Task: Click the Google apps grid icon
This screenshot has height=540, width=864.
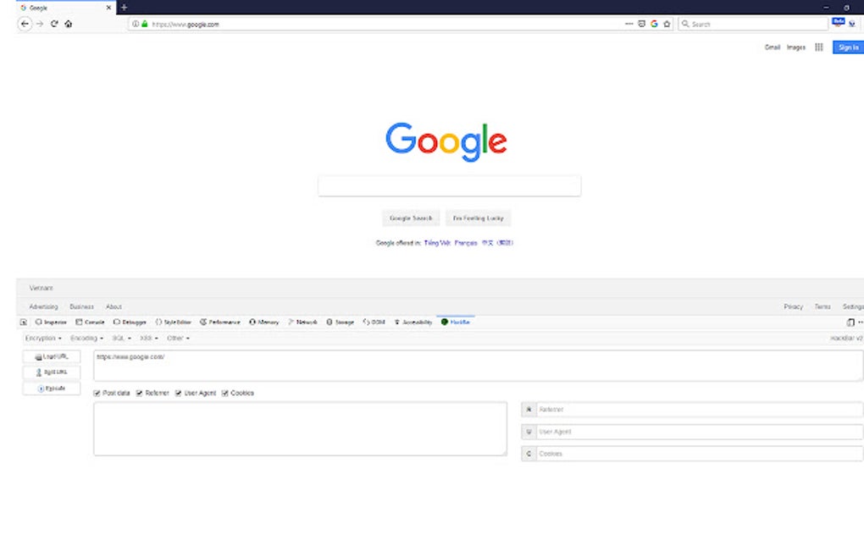Action: pos(818,47)
